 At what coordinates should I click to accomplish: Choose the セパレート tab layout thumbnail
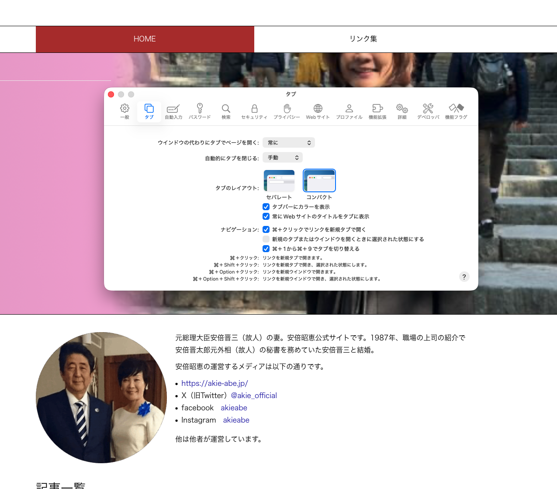click(279, 181)
